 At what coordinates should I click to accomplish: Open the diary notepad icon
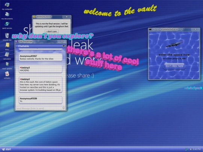pos(7,45)
